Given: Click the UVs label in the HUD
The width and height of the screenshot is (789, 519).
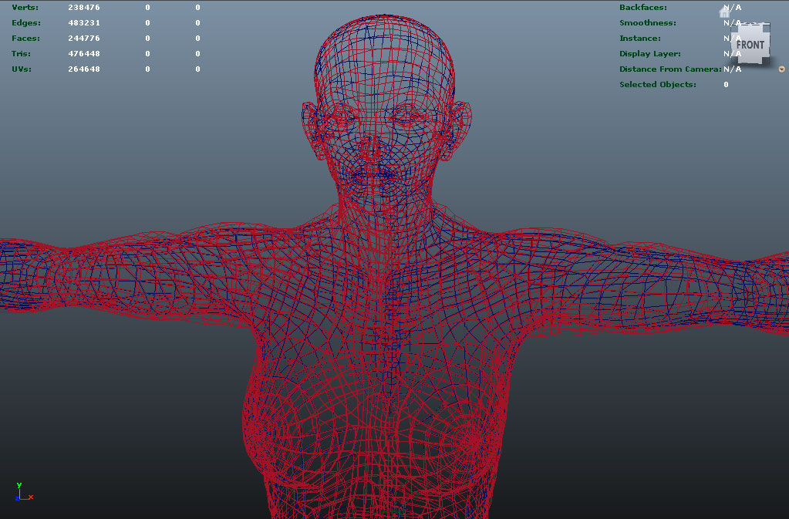Looking at the screenshot, I should (23, 69).
